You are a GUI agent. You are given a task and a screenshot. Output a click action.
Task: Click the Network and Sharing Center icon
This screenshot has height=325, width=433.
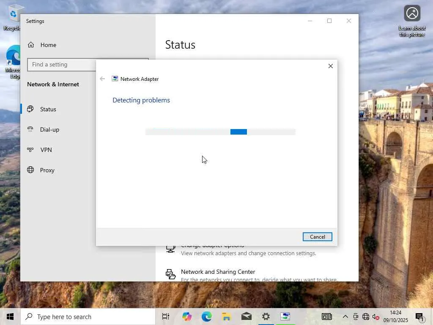pos(171,274)
